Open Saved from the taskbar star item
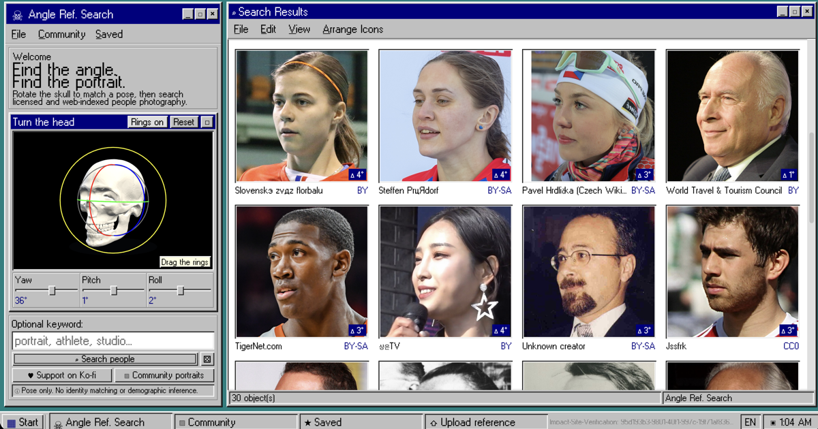 click(361, 422)
